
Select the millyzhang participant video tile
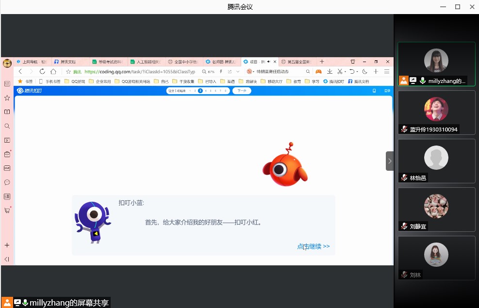pyautogui.click(x=436, y=64)
